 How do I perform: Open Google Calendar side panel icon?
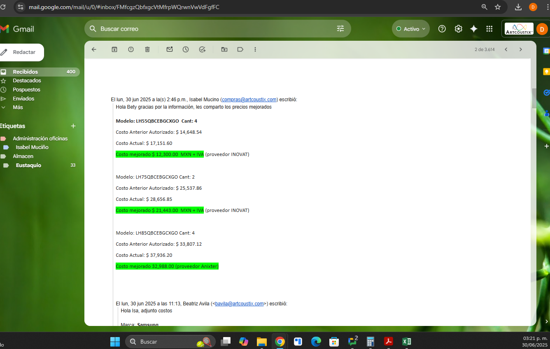pos(546,51)
